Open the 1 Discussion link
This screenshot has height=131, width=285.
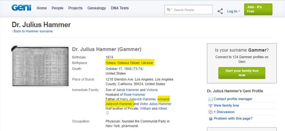[x=224, y=112]
